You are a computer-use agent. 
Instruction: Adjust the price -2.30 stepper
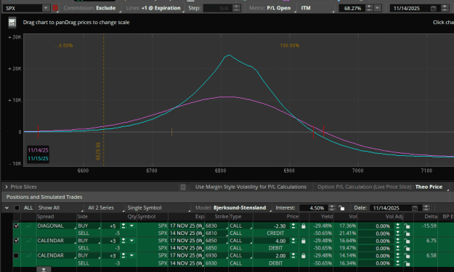(293, 226)
